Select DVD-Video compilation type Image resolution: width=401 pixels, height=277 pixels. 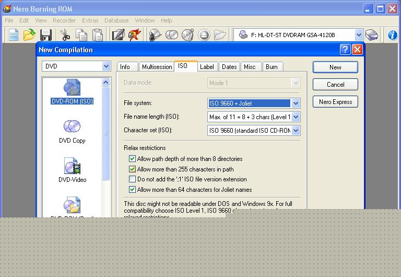(x=73, y=170)
